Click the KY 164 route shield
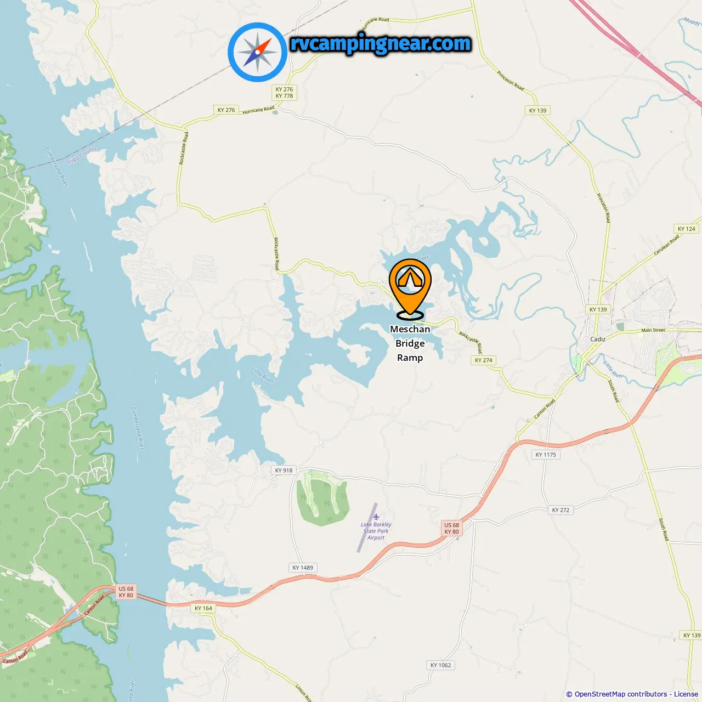Image resolution: width=702 pixels, height=702 pixels. point(203,608)
